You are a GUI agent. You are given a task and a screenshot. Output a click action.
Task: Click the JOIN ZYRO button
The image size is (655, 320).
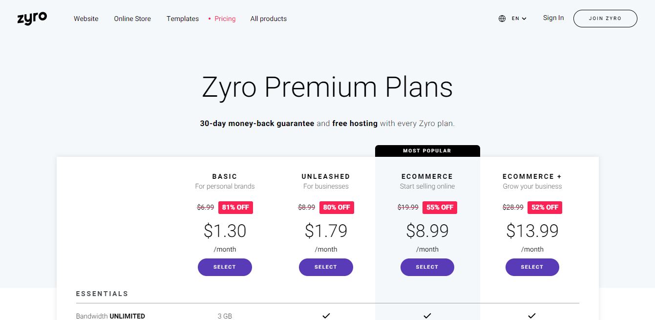[x=605, y=18]
